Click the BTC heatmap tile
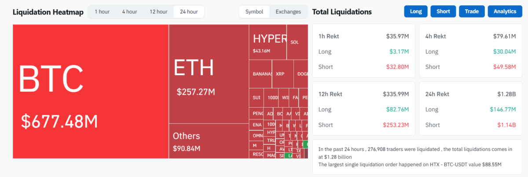Screen dimensions: 528x177 click(91, 91)
